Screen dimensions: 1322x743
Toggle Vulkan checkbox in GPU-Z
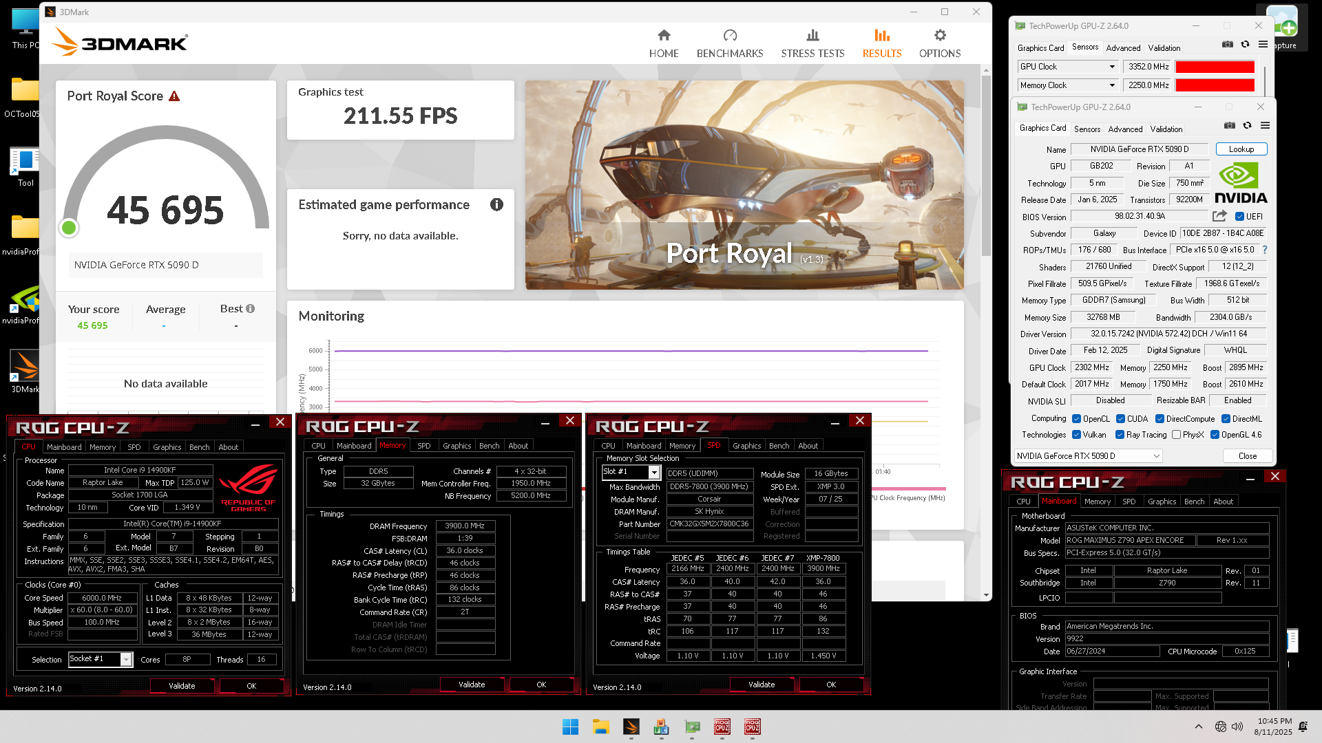pyautogui.click(x=1076, y=434)
